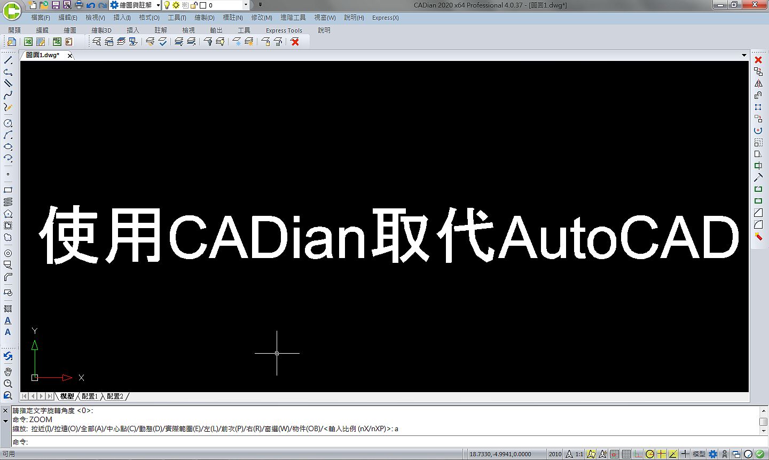The width and height of the screenshot is (769, 460).
Task: Expand the command line options arrow at left
Action: tap(6, 421)
